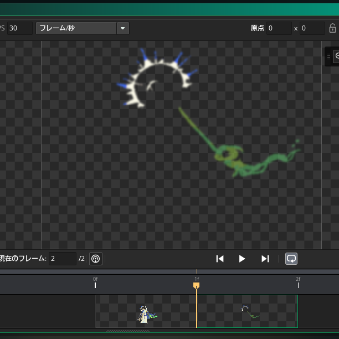Toggle the onion skin icon
This screenshot has width=339, height=339.
click(x=96, y=259)
